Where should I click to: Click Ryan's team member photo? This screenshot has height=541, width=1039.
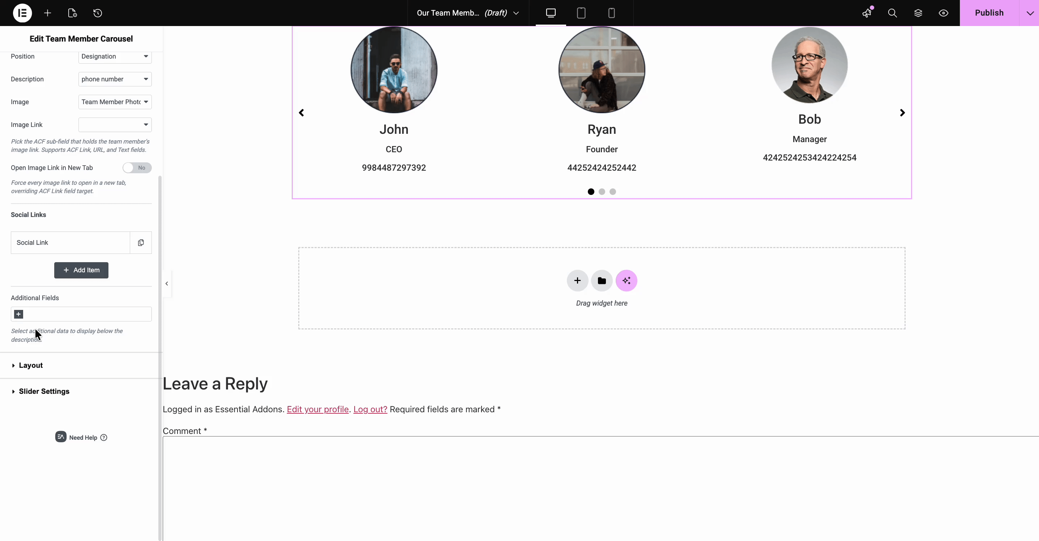pos(602,70)
